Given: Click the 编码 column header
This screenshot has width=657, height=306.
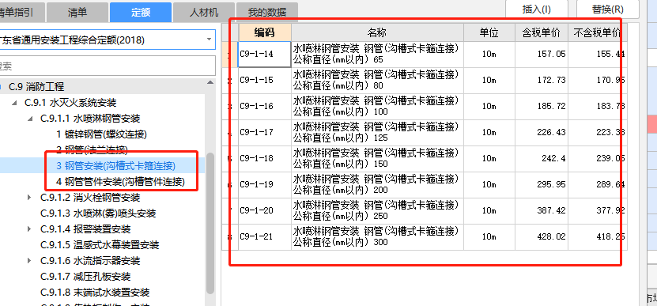Looking at the screenshot, I should (265, 32).
